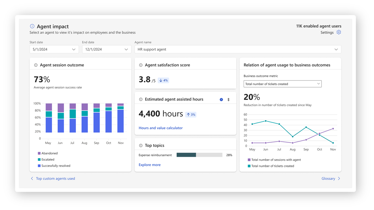This screenshot has width=374, height=210.
Task: Toggle the Escalated series in the legend
Action: [45, 160]
